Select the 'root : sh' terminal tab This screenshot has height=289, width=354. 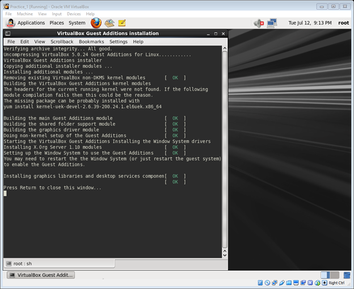[x=59, y=263]
